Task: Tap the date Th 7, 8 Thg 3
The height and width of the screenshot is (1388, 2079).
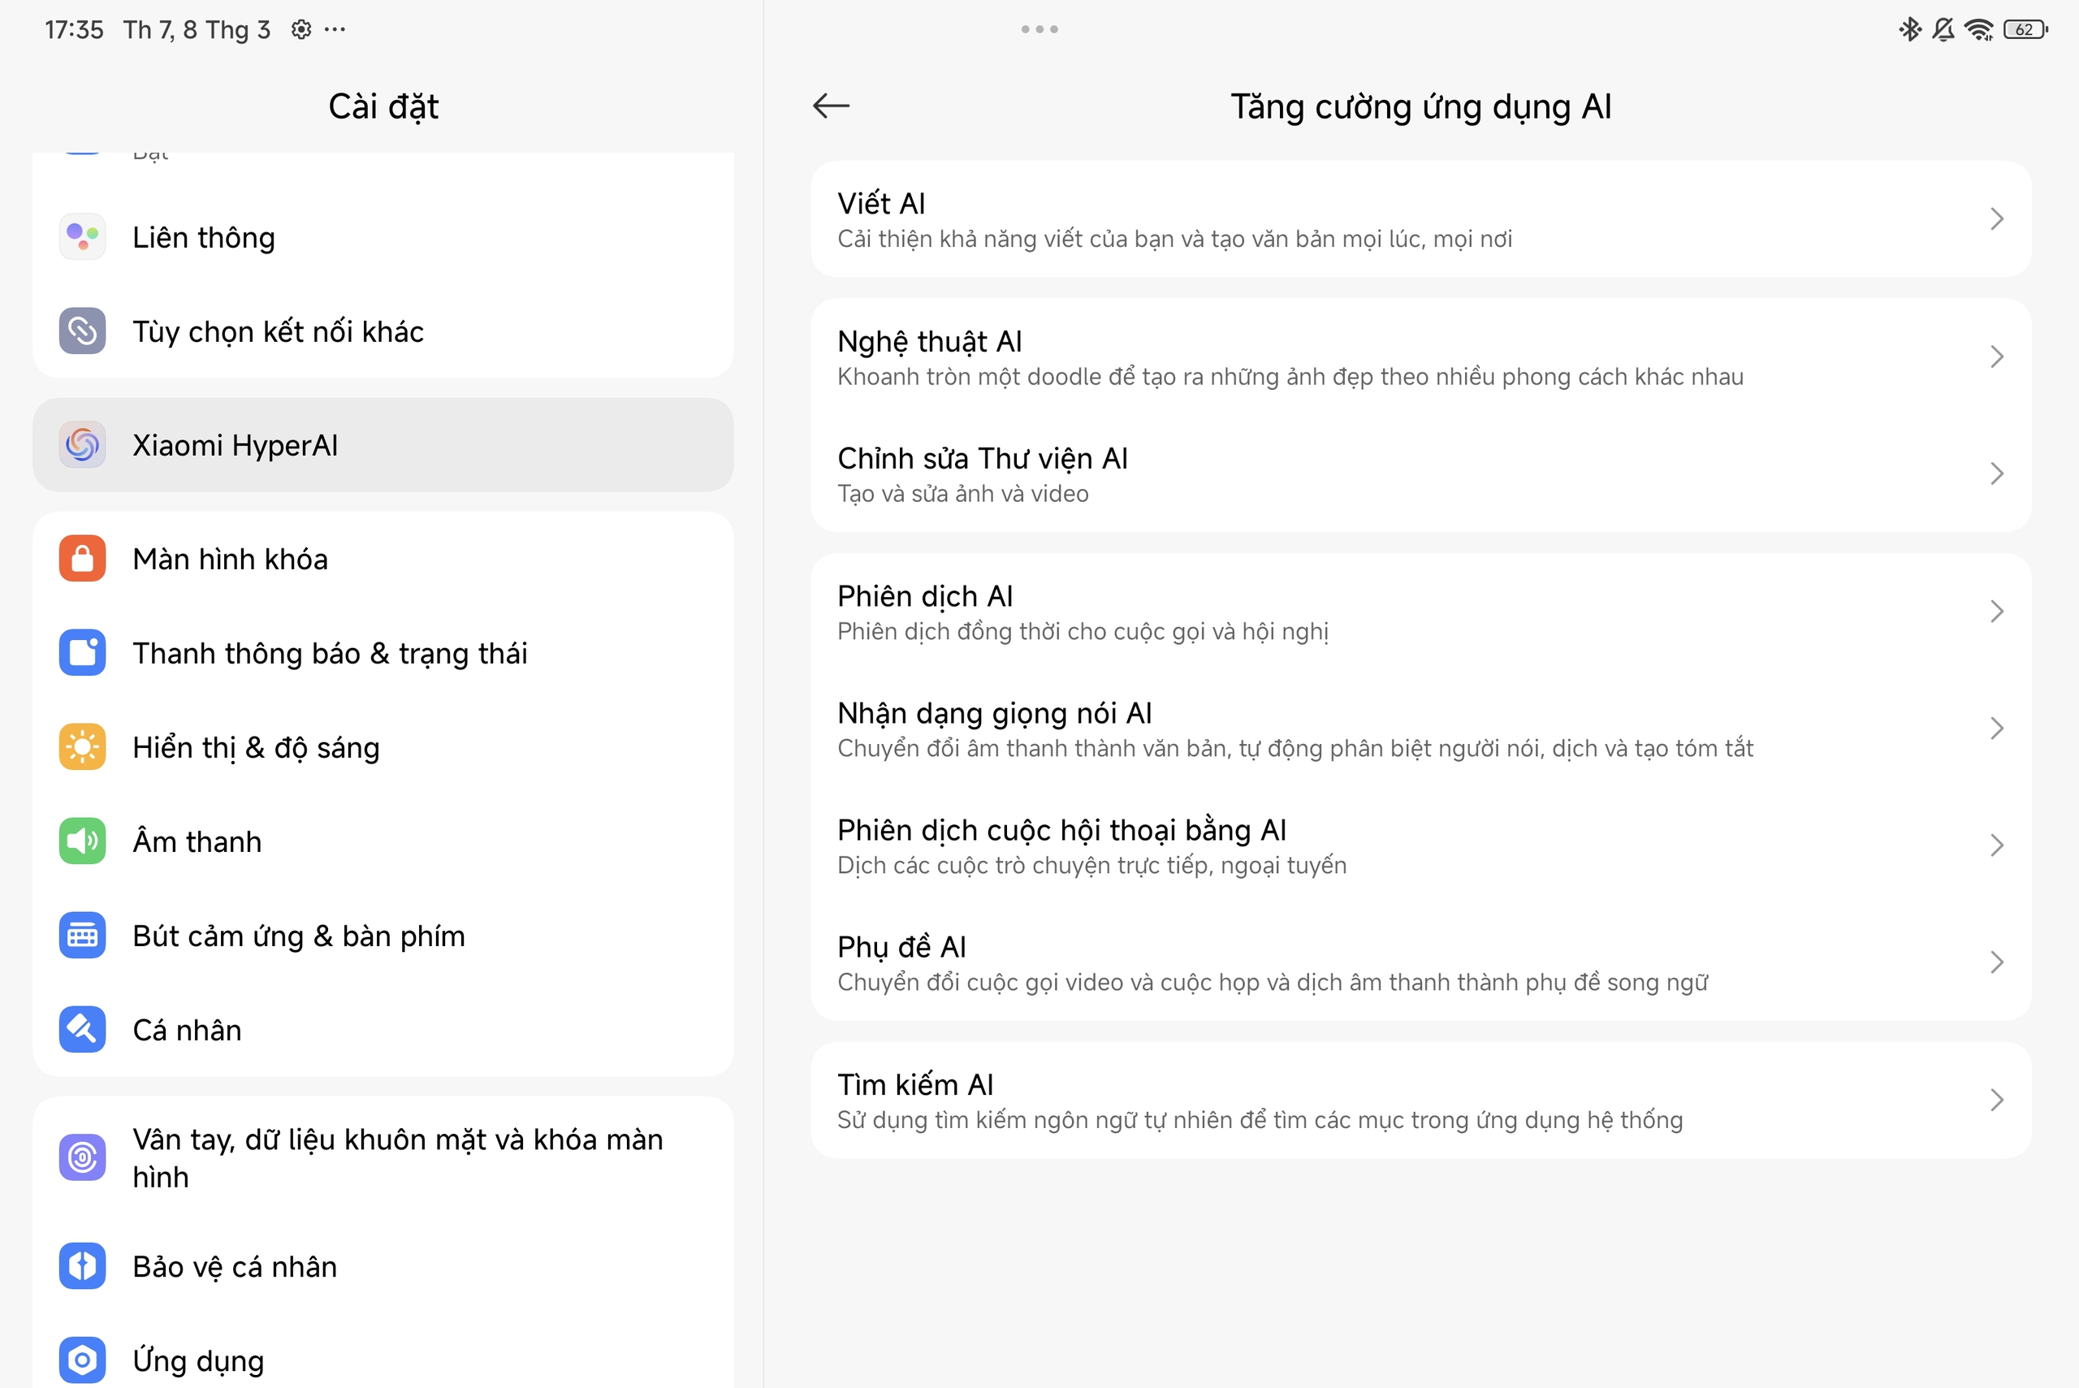Action: coord(197,29)
